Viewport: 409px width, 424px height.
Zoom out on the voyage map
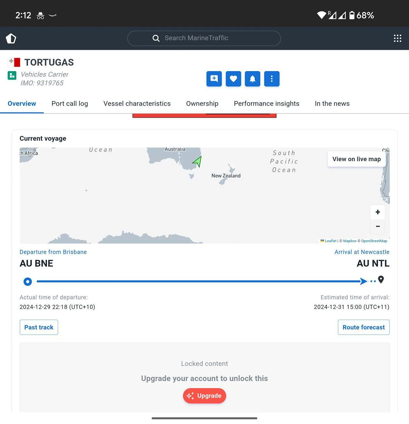click(378, 226)
